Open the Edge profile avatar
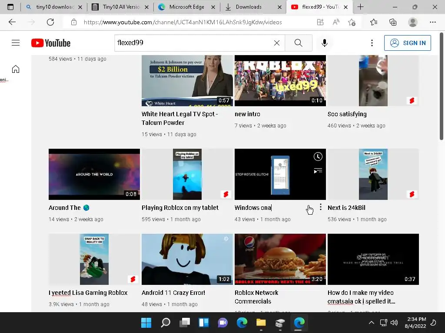Image resolution: width=445 pixels, height=333 pixels. 412,22
